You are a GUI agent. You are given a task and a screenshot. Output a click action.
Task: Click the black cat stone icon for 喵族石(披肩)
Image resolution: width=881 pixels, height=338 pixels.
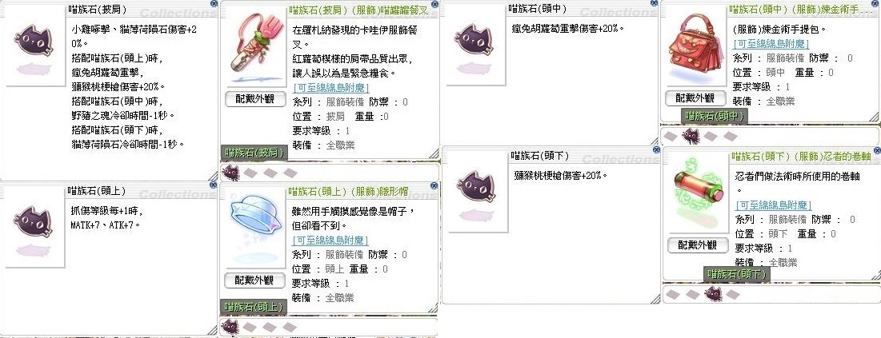(x=33, y=41)
